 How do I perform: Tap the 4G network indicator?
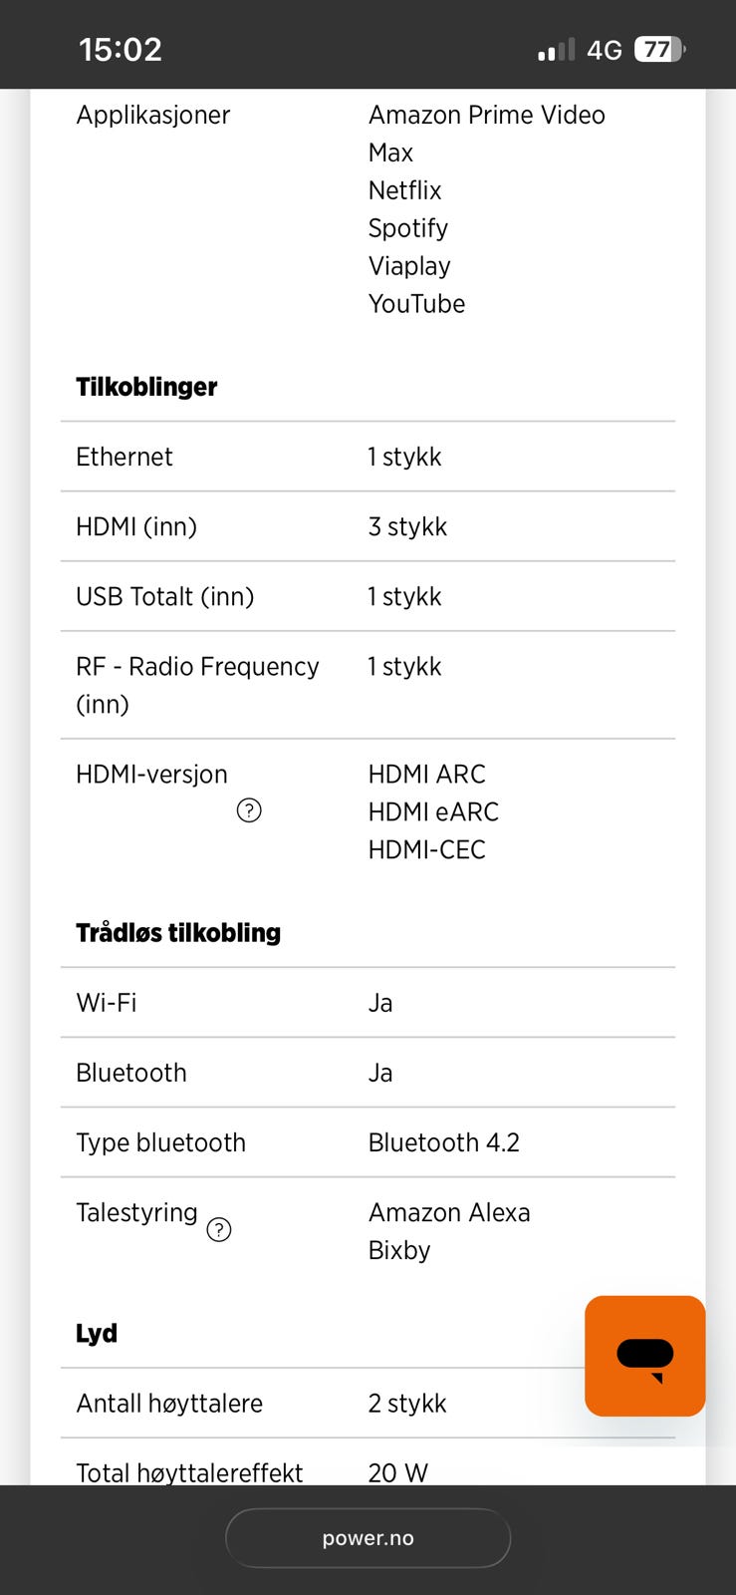604,50
